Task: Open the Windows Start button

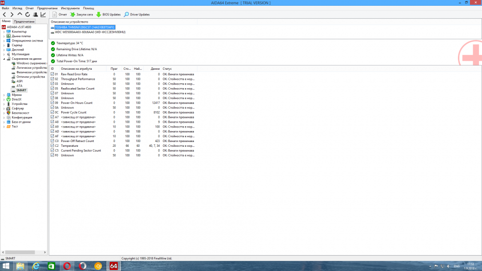Action: coord(6,266)
